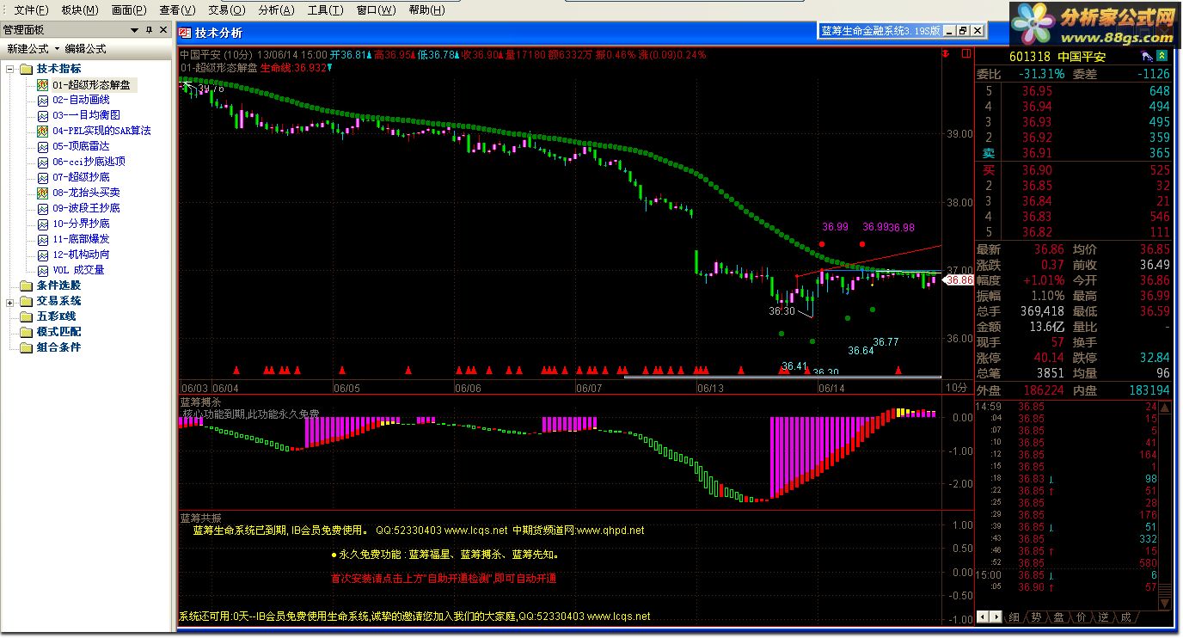Open the 10-分界抄底 tree entry
This screenshot has width=1183, height=638.
81,224
